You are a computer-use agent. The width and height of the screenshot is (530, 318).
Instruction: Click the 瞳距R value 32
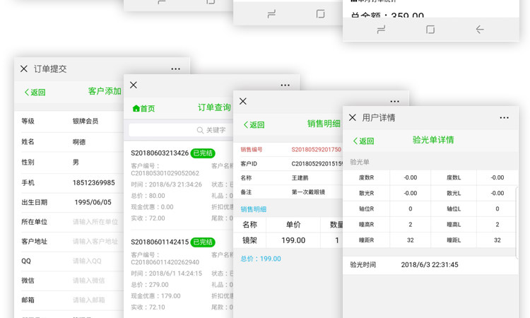pos(411,240)
